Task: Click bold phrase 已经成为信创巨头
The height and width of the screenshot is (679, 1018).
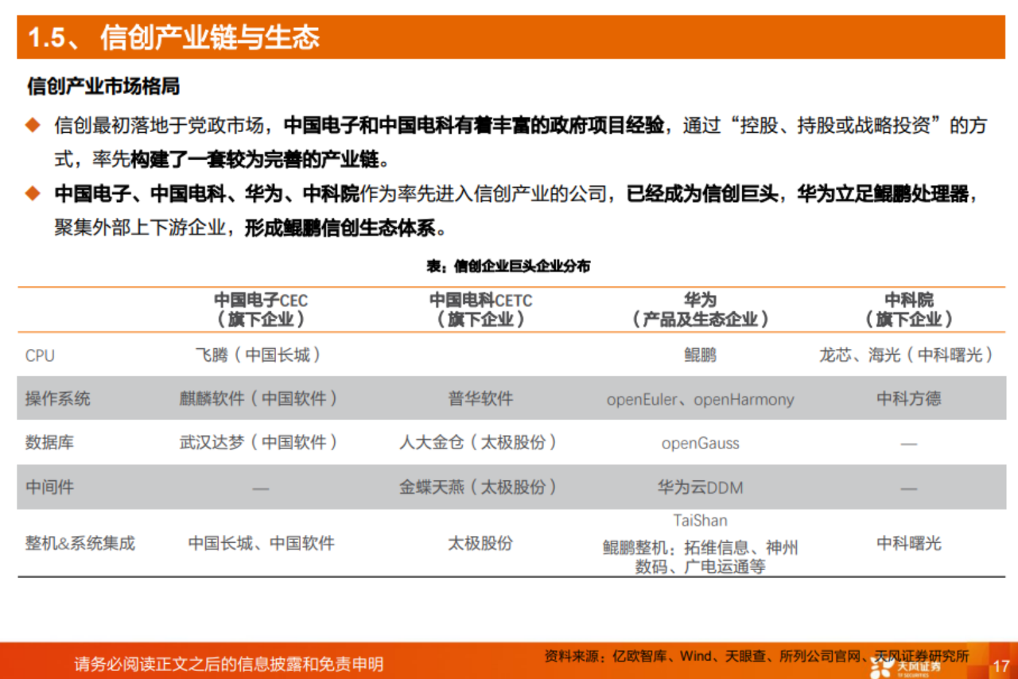Action: pos(702,193)
